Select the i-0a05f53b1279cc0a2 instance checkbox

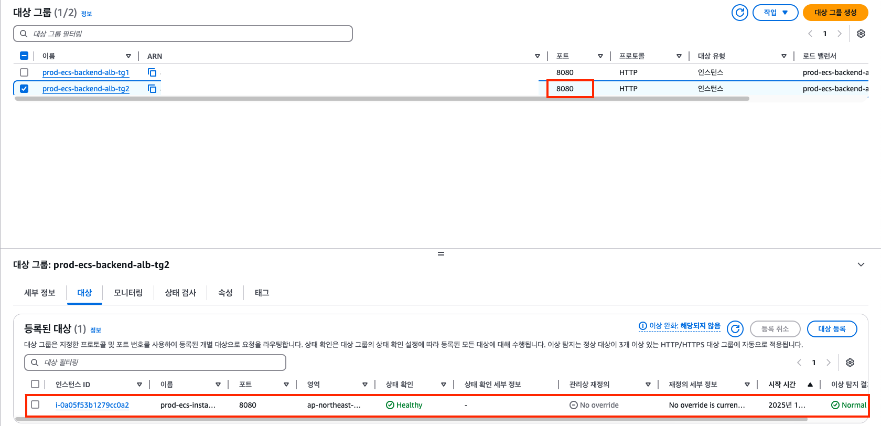coord(35,404)
